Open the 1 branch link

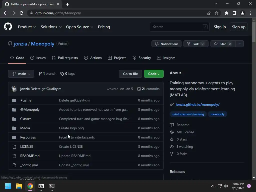tap(47, 74)
